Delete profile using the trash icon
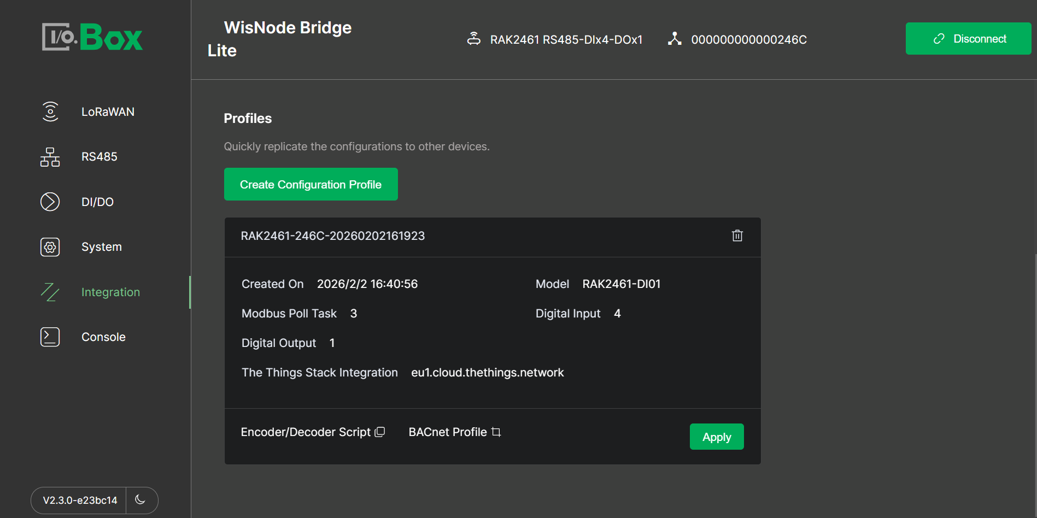Screen dimensions: 1037x518 click(x=737, y=236)
